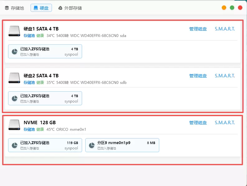Click the orange minimize window dot

(224, 8)
